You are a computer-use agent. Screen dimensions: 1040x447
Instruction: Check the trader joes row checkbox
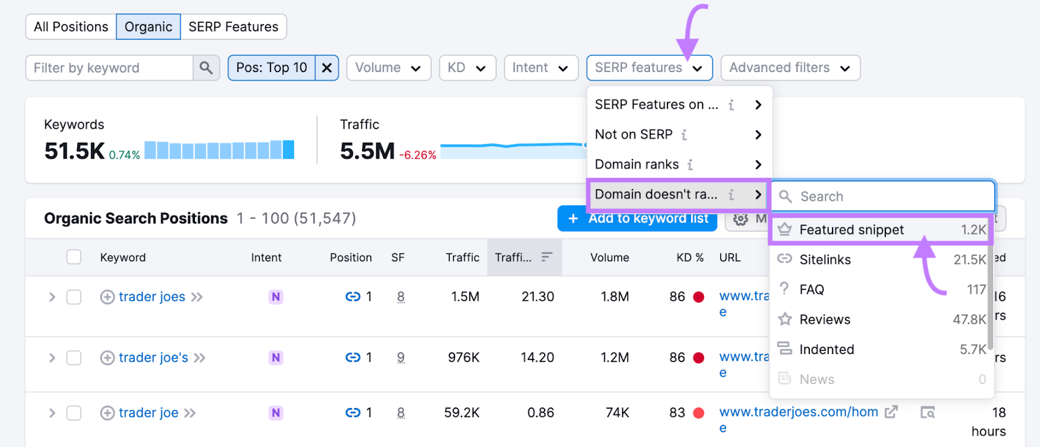(74, 297)
